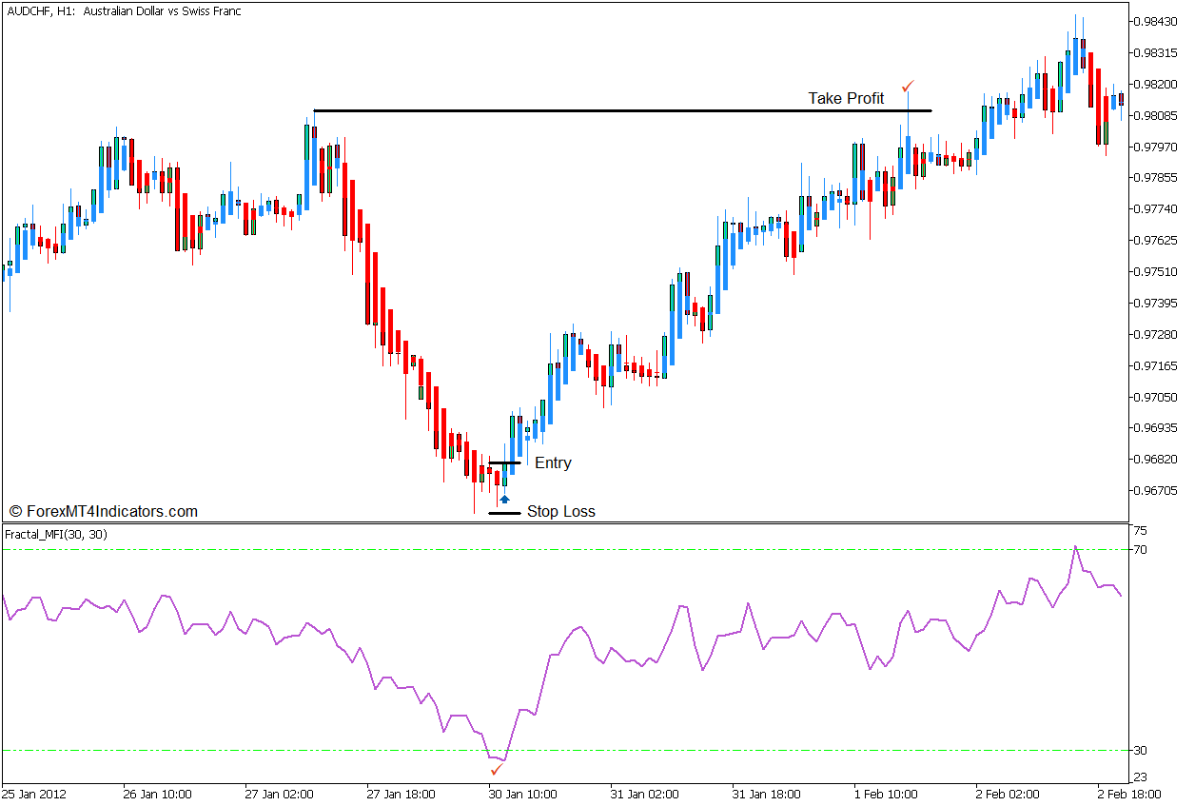The height and width of the screenshot is (806, 1195).
Task: Open the ForexMT4Indicators.com watermark link
Action: [103, 512]
